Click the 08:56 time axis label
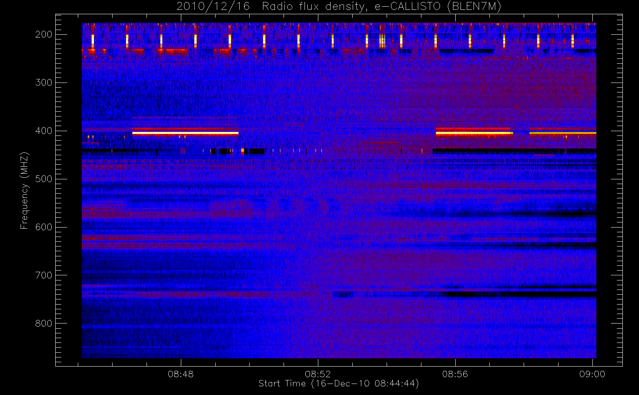Image resolution: width=639 pixels, height=395 pixels. tap(455, 374)
